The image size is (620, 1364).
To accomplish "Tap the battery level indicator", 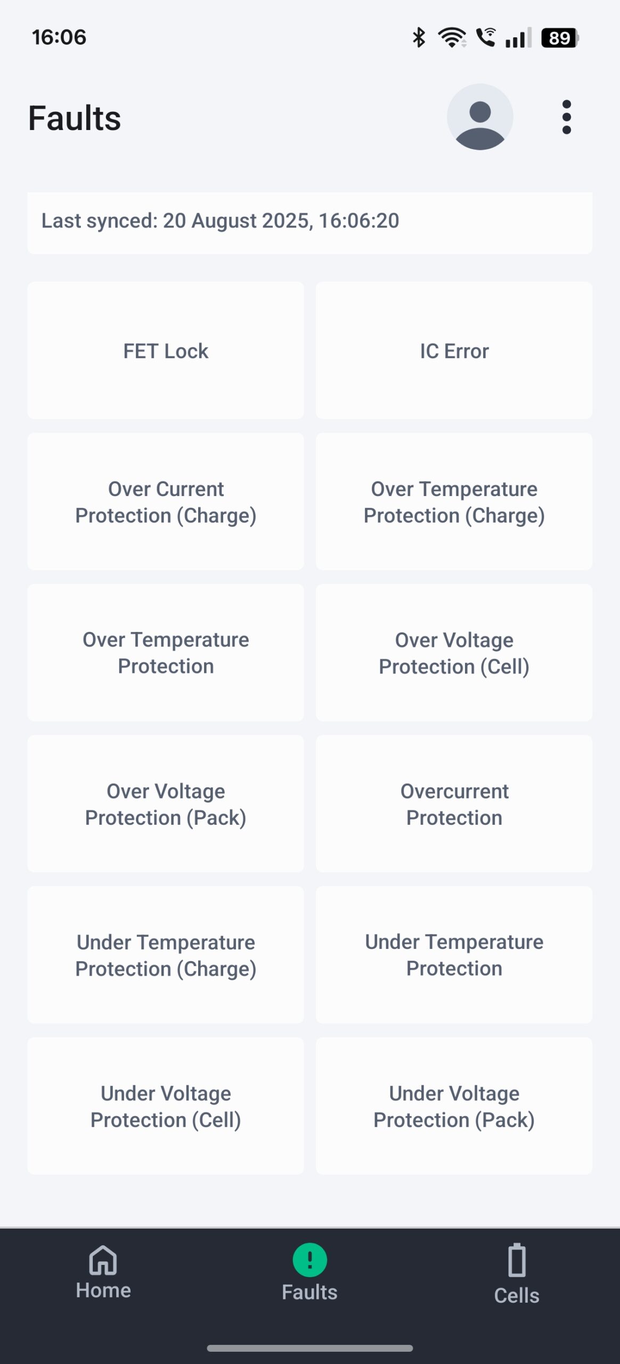I will click(560, 38).
